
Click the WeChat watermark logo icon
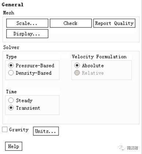[122, 148]
